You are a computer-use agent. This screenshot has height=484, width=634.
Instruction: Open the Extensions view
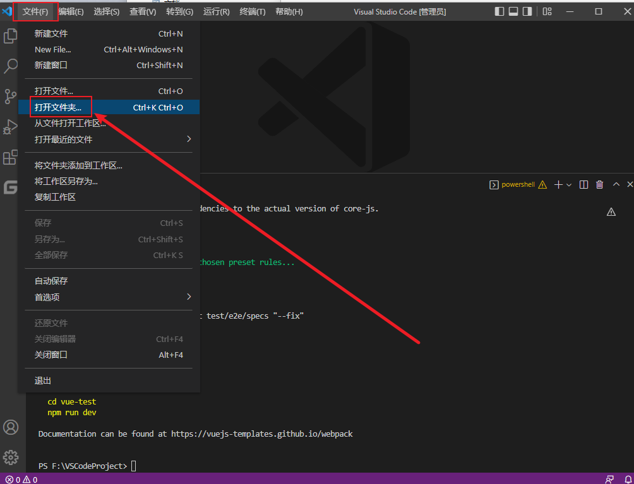click(11, 157)
